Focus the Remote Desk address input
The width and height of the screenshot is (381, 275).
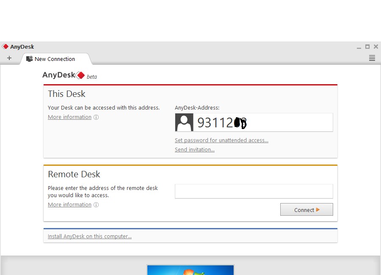click(x=254, y=191)
